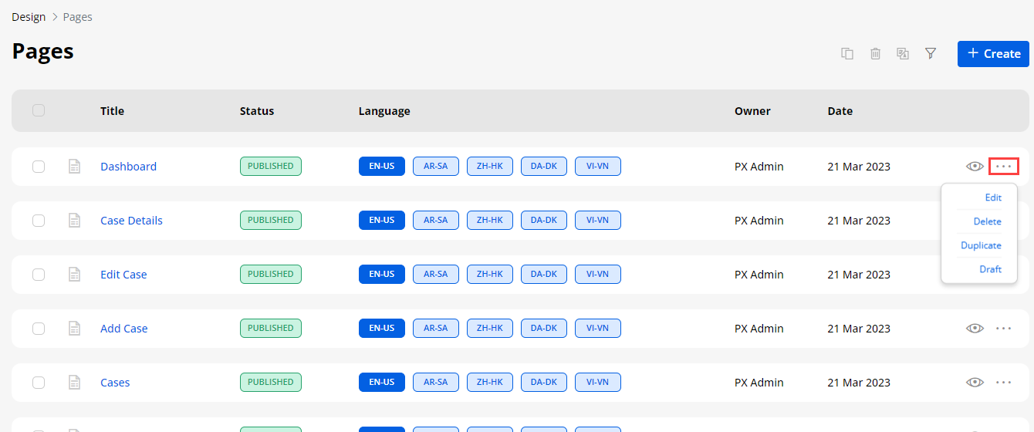Click the trash delete icon in toolbar
Image resolution: width=1034 pixels, height=432 pixels.
(x=875, y=54)
